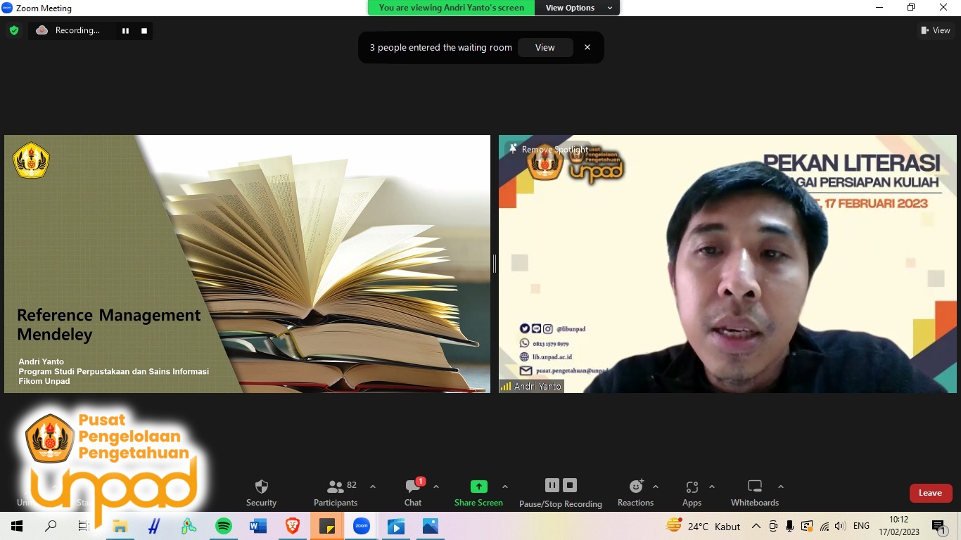Click the Zoom icon in the taskbar
961x540 pixels.
(x=362, y=526)
